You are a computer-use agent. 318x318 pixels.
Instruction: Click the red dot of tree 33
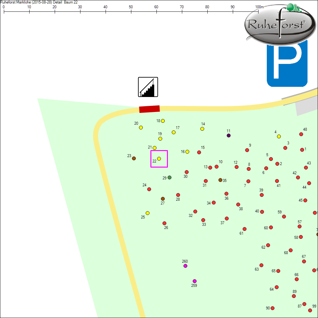203,220
